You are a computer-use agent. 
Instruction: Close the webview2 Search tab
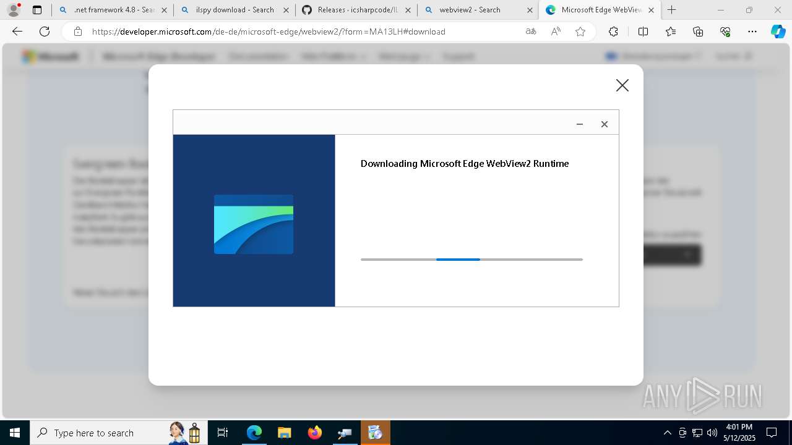pyautogui.click(x=529, y=10)
